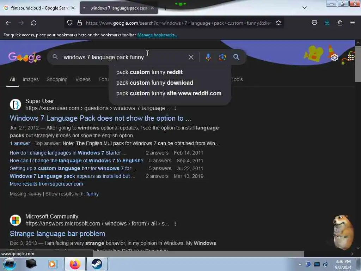The image size is (361, 271).
Task: Open options for the Super User result
Action: point(175,108)
